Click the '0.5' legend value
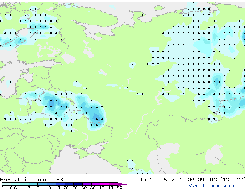 point(14,187)
